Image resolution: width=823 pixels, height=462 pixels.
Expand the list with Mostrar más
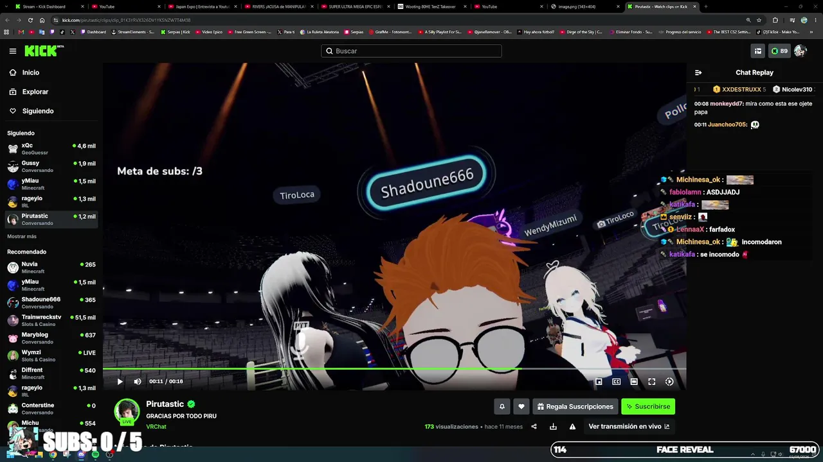click(x=22, y=237)
